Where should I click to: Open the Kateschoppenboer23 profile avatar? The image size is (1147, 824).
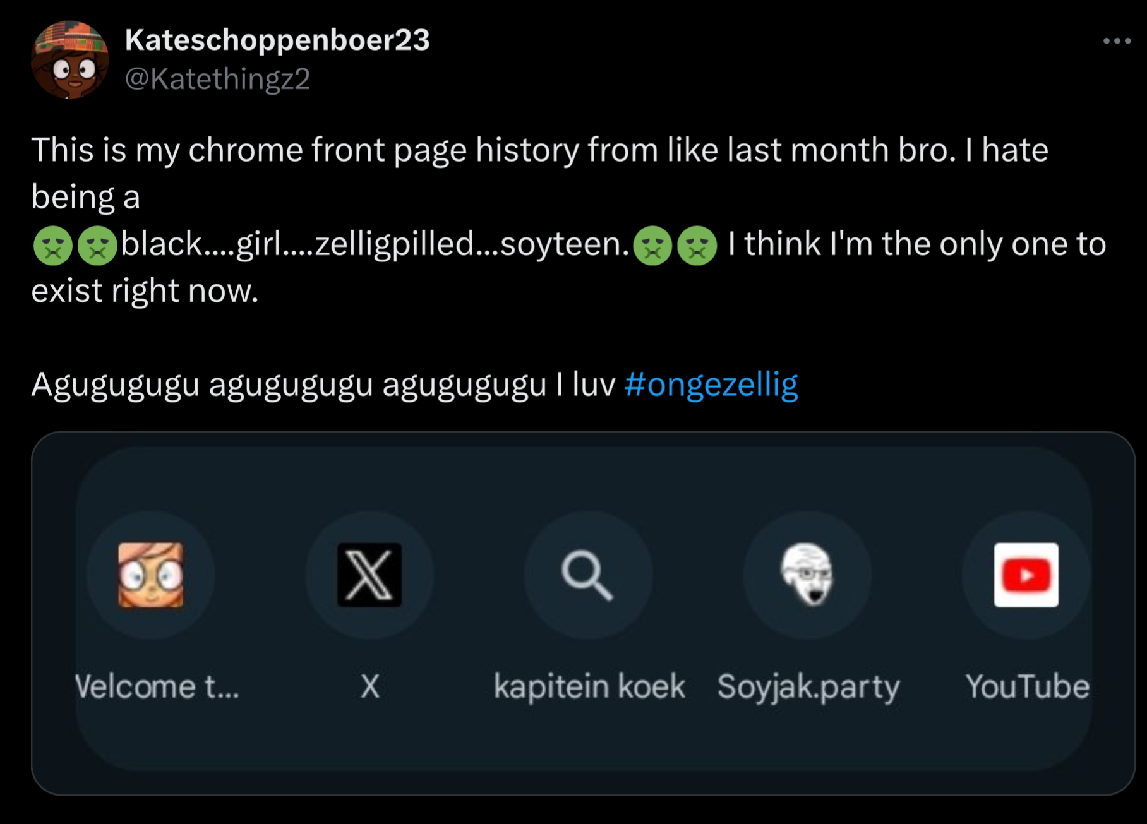(x=69, y=60)
